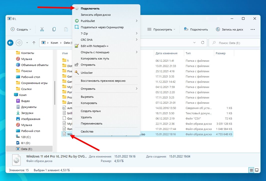This screenshot has width=266, height=181.
Task: Click Комп in address breadcrumb
Action: (x=54, y=43)
